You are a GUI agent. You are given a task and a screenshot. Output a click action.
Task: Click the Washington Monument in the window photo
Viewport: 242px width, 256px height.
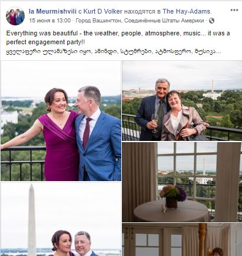(204, 166)
